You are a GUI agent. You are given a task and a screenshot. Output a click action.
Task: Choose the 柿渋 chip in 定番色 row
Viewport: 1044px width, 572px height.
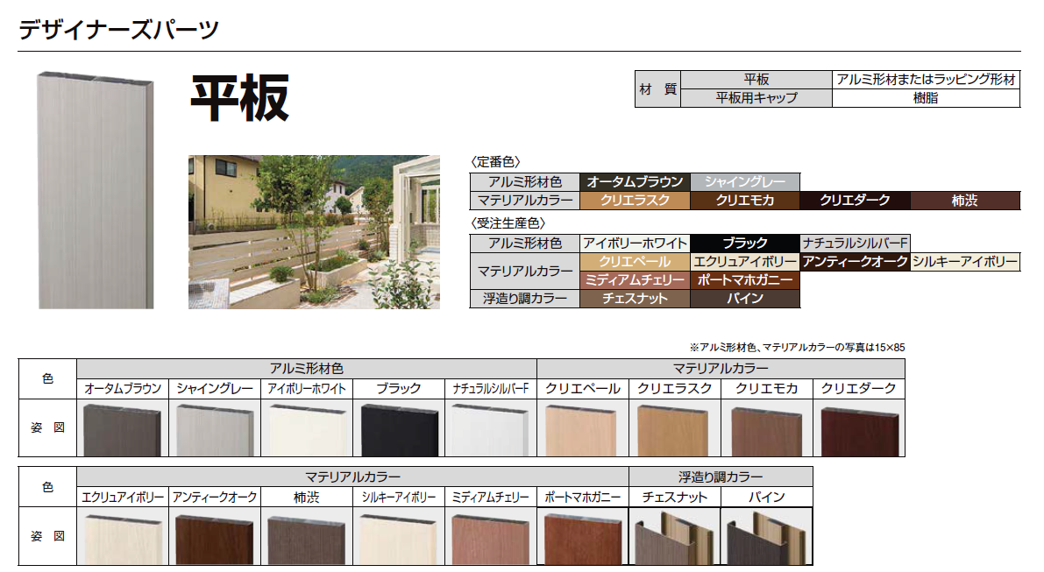[x=965, y=201]
